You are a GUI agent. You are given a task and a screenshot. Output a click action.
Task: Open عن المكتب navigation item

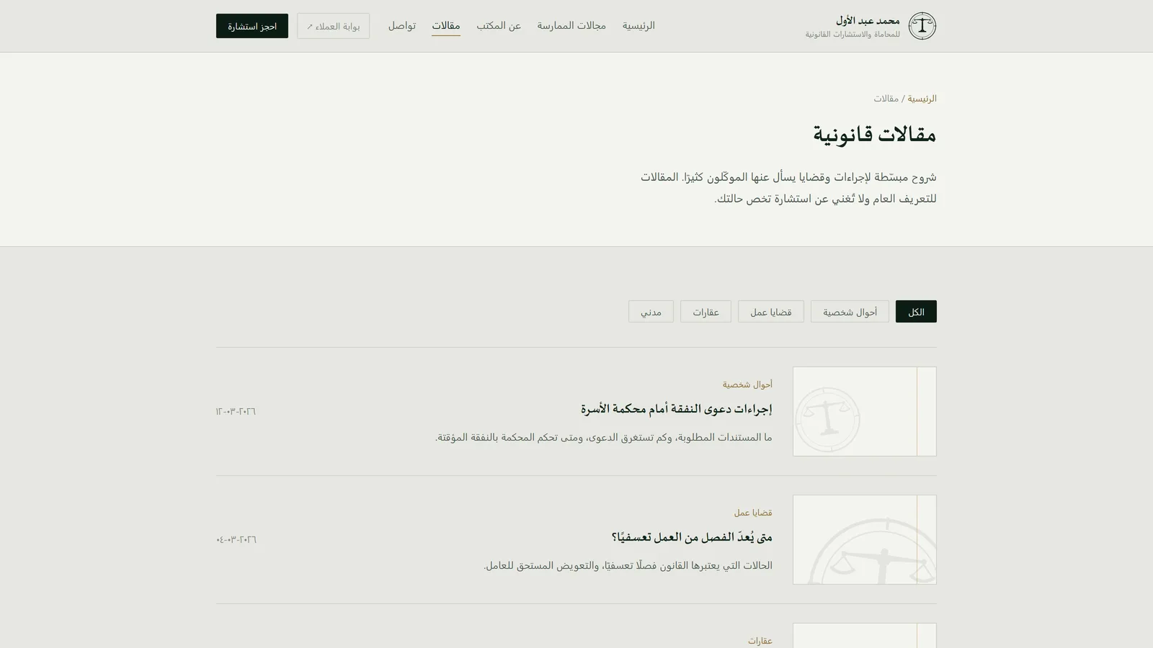[x=499, y=26]
